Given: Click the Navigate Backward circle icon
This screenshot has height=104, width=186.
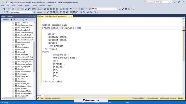Looking at the screenshot, I should pyautogui.click(x=4, y=9).
